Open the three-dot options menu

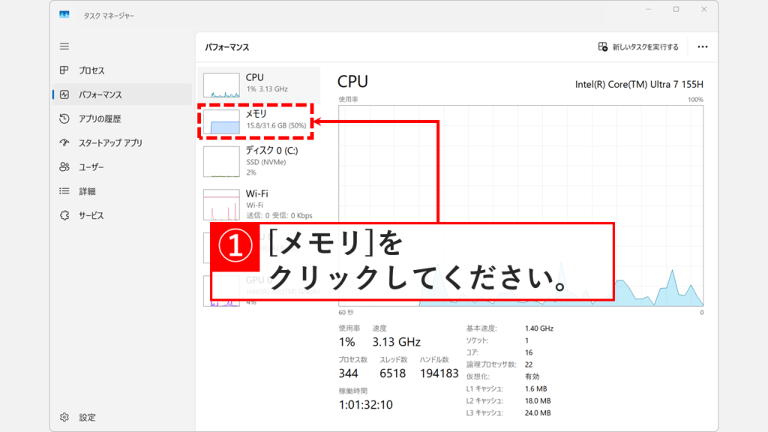coord(702,46)
